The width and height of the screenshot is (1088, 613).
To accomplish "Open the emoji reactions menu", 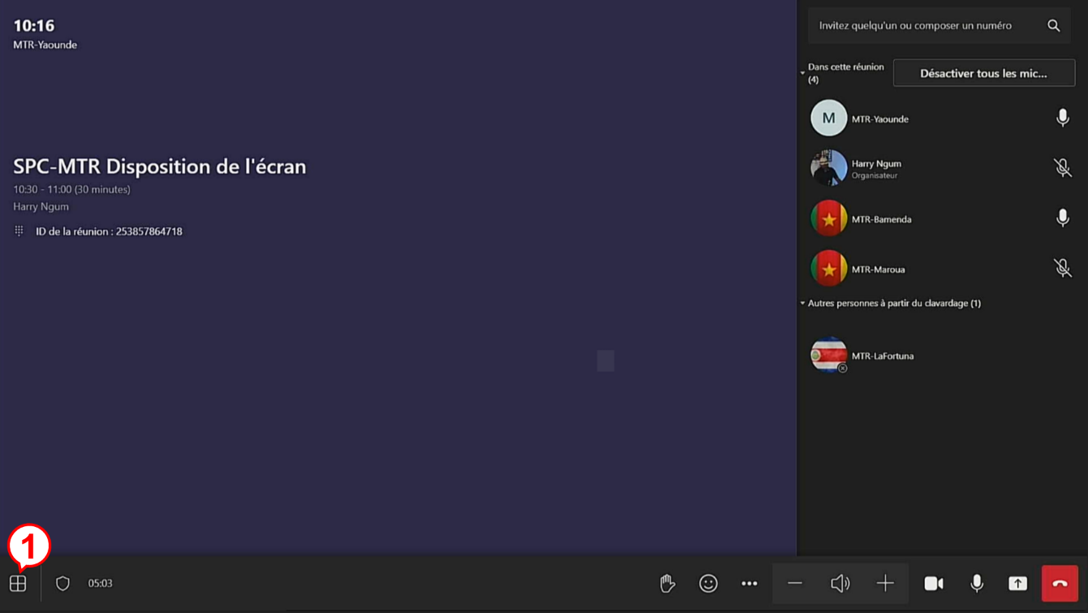I will pos(708,583).
